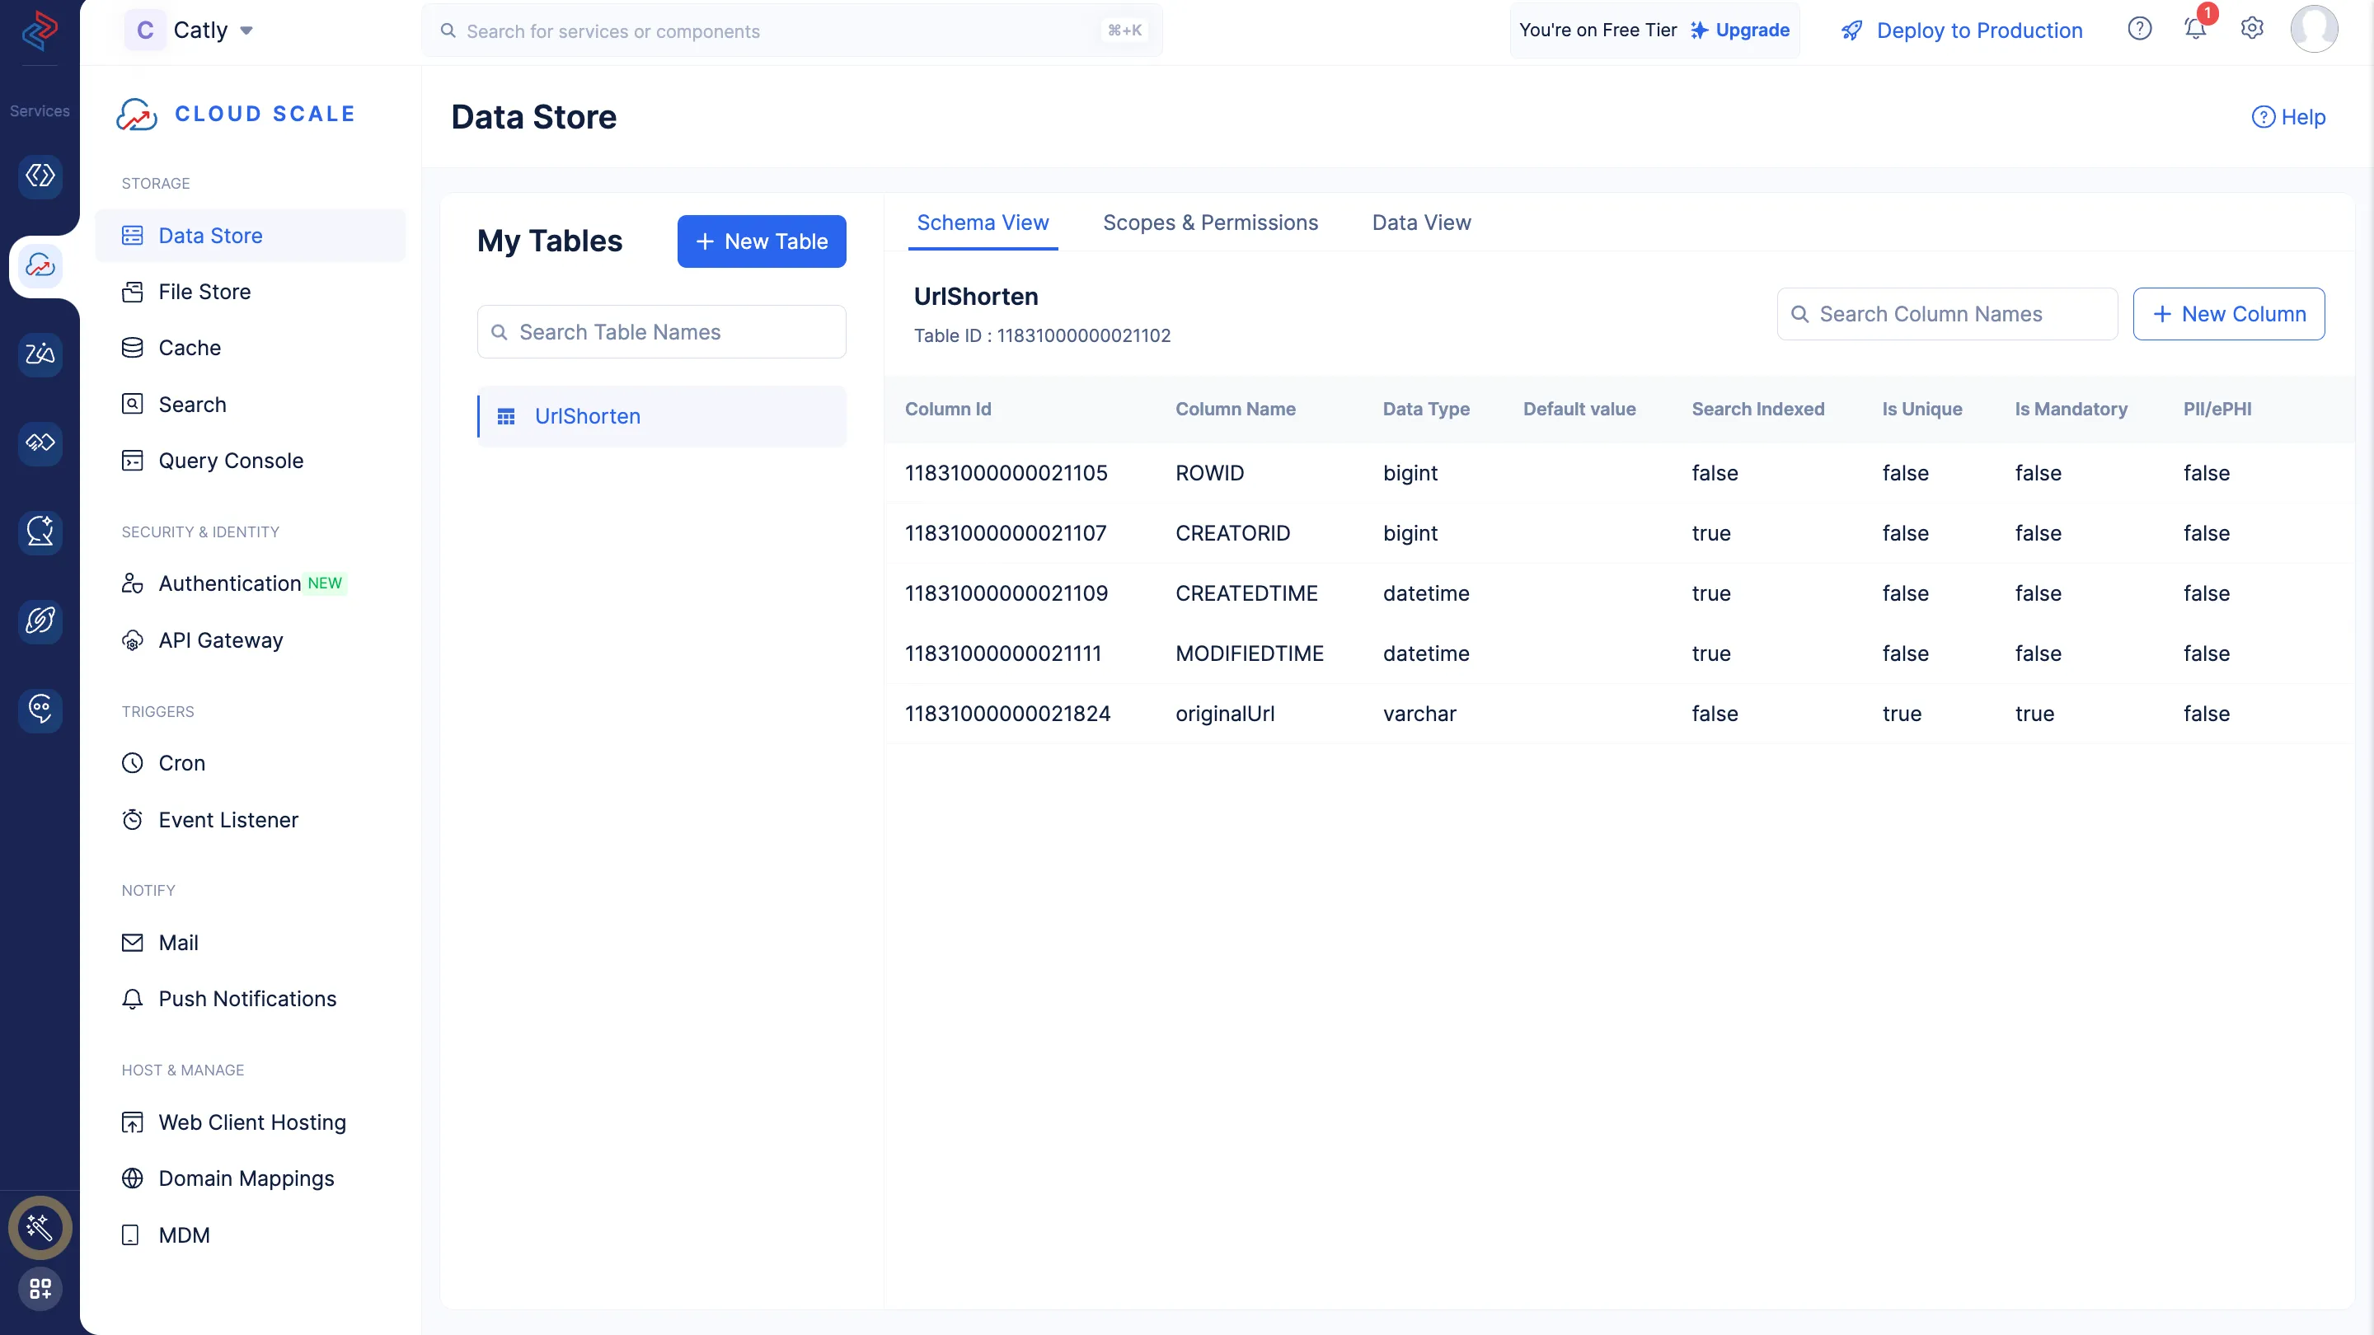Screen dimensions: 2374x1335
Task: Open the settings gear icon
Action: coord(2251,30)
